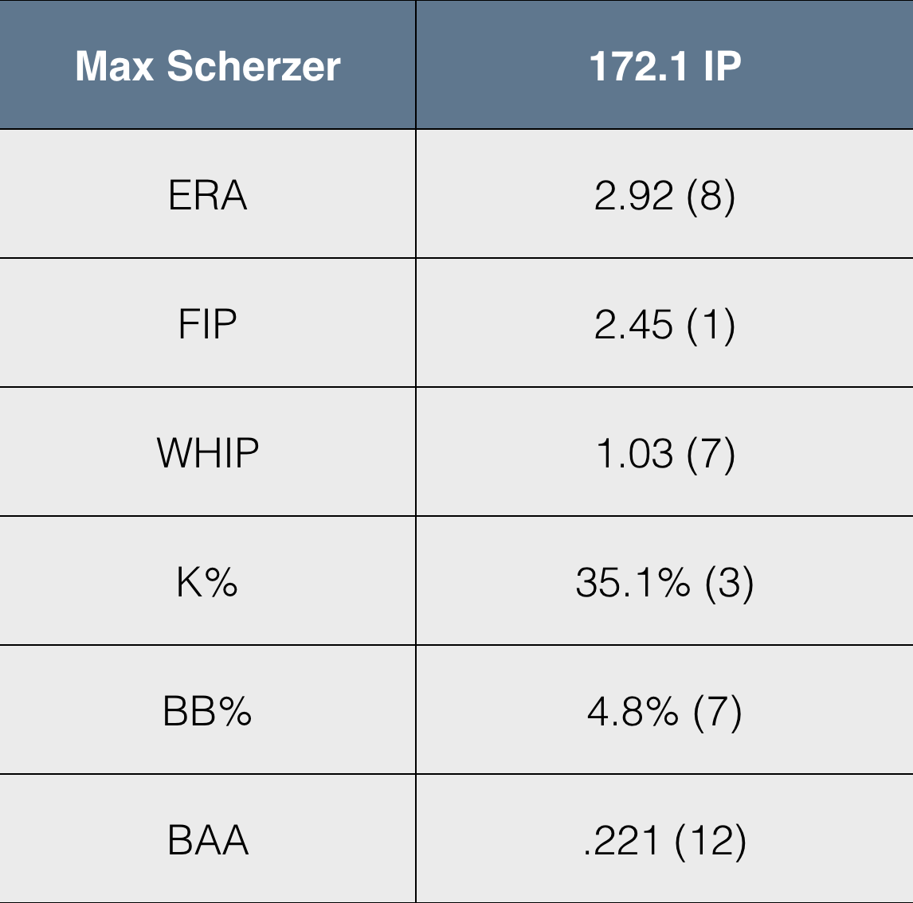Image resolution: width=913 pixels, height=903 pixels.
Task: Click the ERA row label
Action: click(208, 195)
